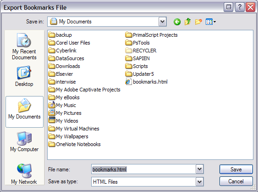Click in the File name text field
This screenshot has height=192, width=258.
[143, 169]
